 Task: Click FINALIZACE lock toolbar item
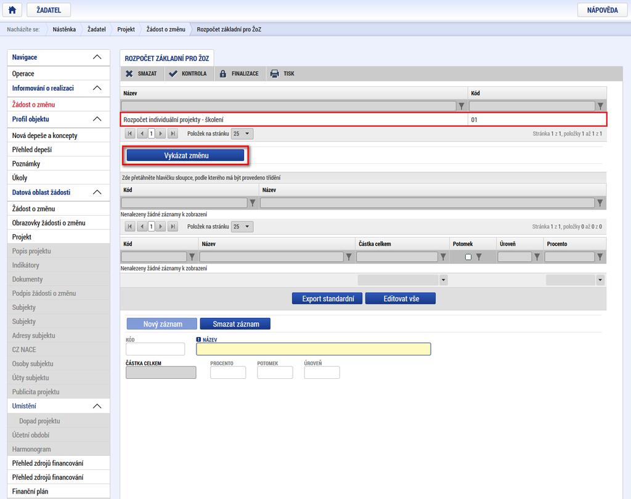(x=239, y=74)
